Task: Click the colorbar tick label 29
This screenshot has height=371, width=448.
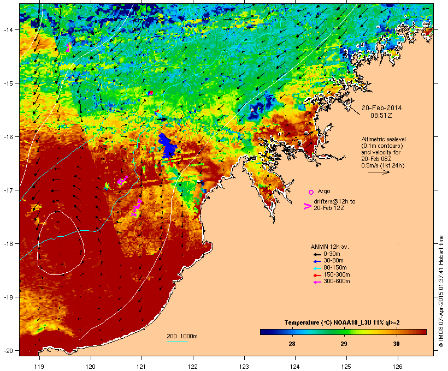Action: (x=344, y=344)
